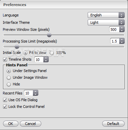Select the Fit to View radio button

pos(25,53)
